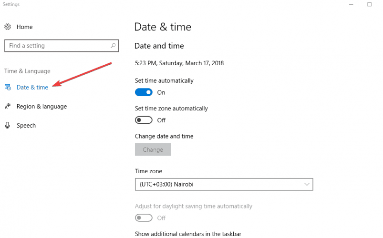
Task: Open the Home settings page
Action: 24,27
